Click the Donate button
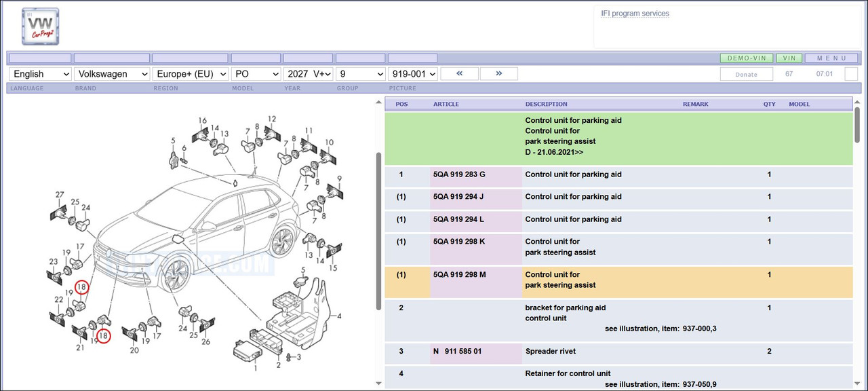 coord(746,74)
